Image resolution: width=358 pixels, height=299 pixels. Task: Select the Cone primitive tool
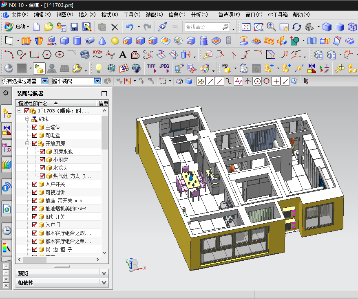pos(102,41)
